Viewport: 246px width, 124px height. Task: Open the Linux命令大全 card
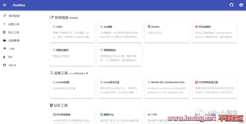120,88
